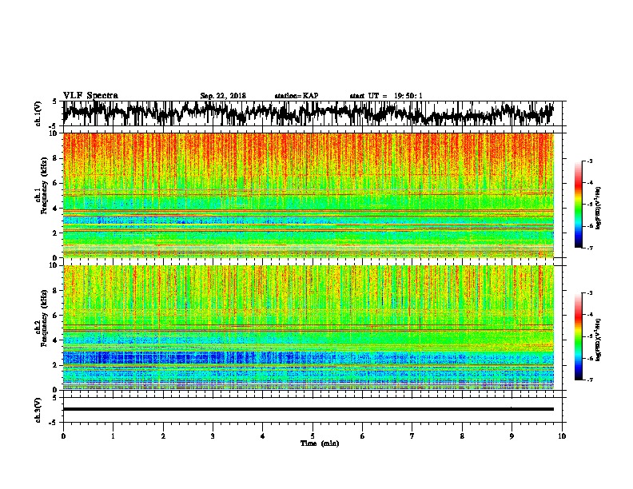Screen dimensions: 633x489
Task: Click the "6" kHz tick of ch.2 spectrogram
Action: pyautogui.click(x=57, y=316)
